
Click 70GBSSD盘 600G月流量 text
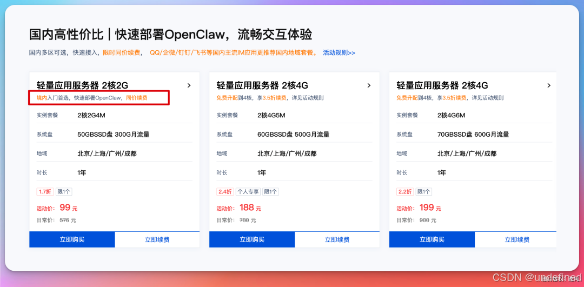[x=473, y=135]
